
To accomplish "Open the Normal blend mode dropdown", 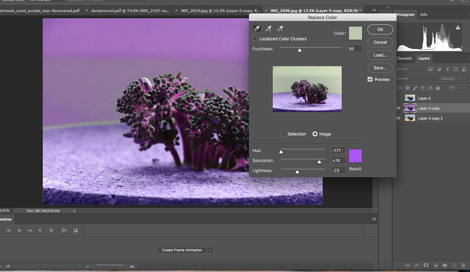I will (x=418, y=78).
